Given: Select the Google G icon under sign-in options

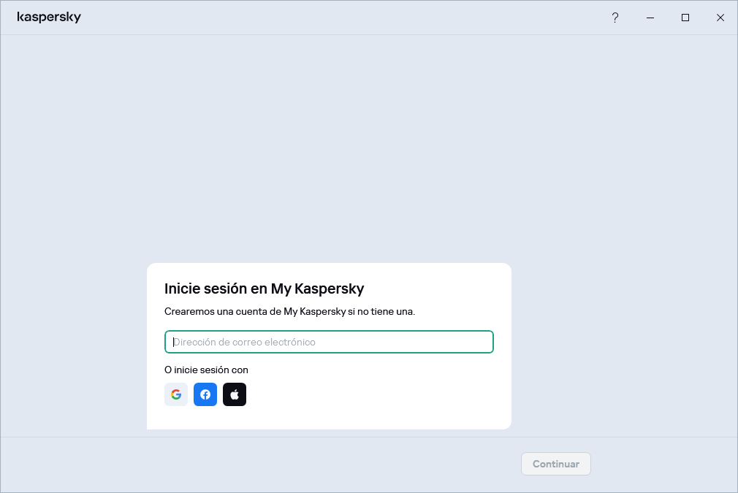Looking at the screenshot, I should [x=176, y=394].
